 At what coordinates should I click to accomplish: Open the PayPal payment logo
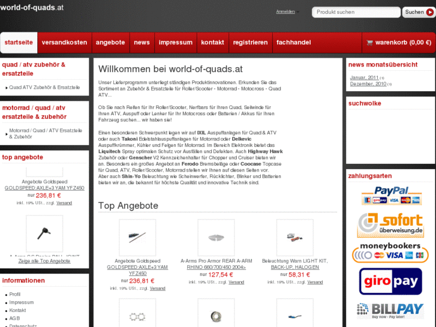click(x=391, y=196)
